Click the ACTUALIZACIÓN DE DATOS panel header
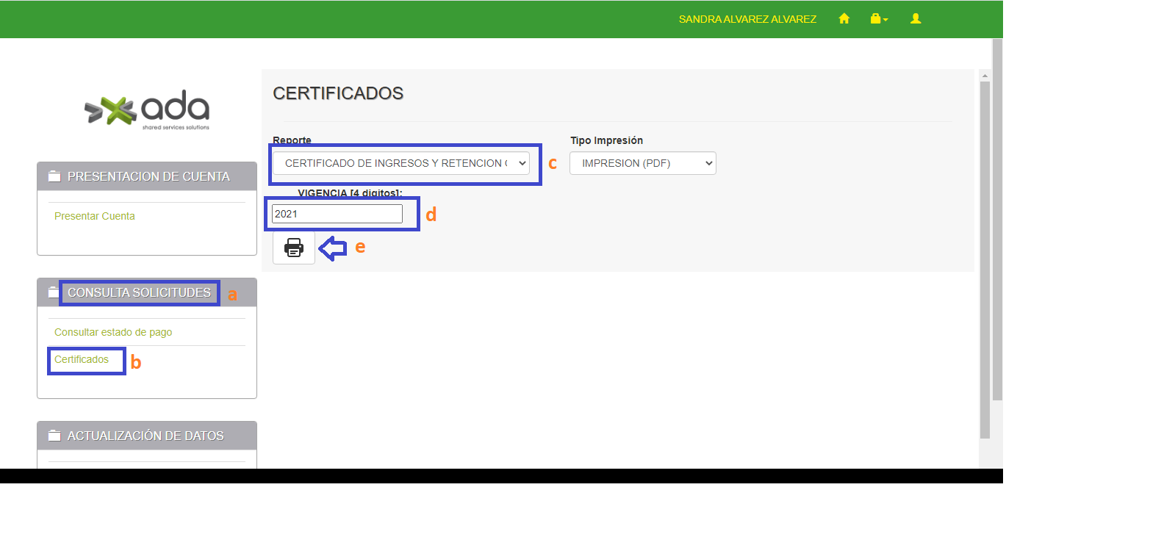Image resolution: width=1175 pixels, height=537 pixels. tap(145, 436)
